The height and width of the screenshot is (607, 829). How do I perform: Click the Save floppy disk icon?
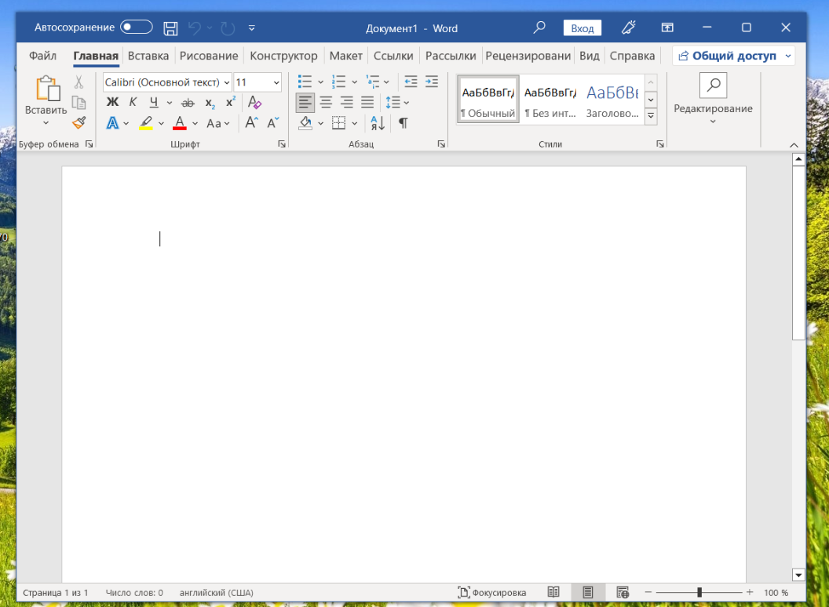pyautogui.click(x=170, y=28)
